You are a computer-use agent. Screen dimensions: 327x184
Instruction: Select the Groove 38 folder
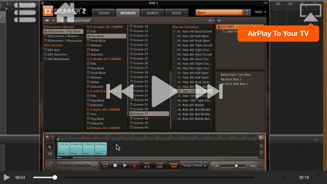tap(139, 118)
